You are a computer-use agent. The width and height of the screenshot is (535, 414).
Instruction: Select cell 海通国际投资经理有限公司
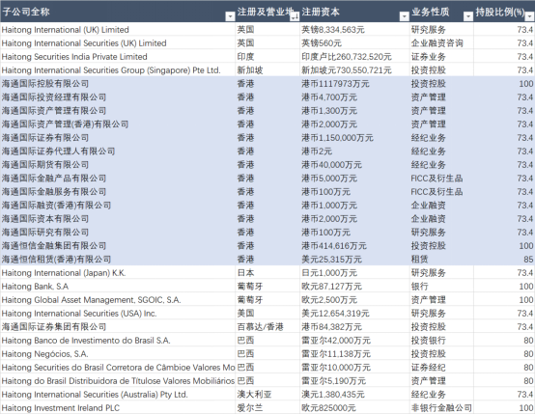[x=118, y=97]
